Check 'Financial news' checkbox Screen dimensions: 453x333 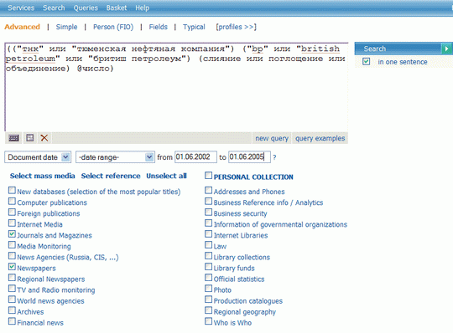pyautogui.click(x=12, y=321)
